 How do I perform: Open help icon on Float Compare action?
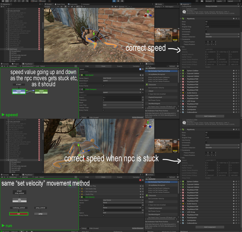pos(140,89)
